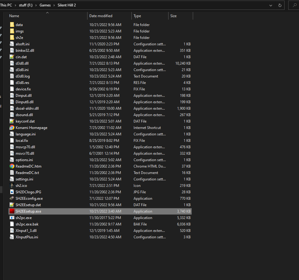299x280 pixels.
Task: Select the binkw32.dll application extension
Action: point(25,50)
